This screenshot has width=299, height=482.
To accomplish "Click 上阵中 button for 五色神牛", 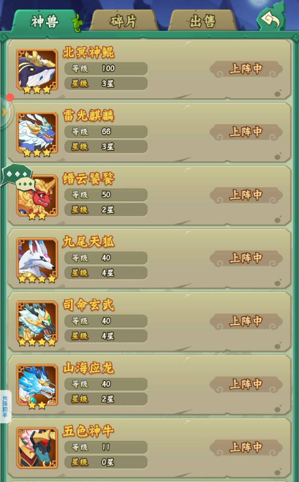I will tap(246, 448).
